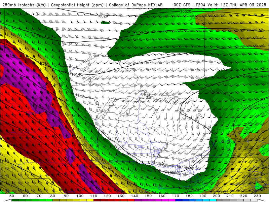Click the colorbar label 200

pyautogui.click(x=216, y=196)
